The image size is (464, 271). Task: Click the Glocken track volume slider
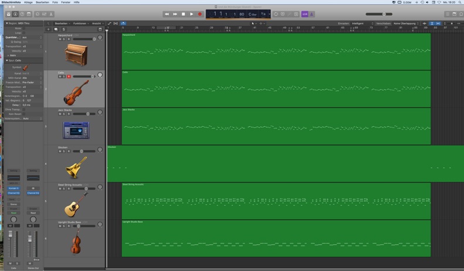(84, 151)
